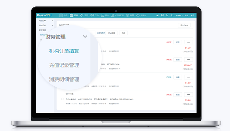230x131 pixels.
Task: Open the 配置 settings hexagon icon
Action: coord(127,15)
